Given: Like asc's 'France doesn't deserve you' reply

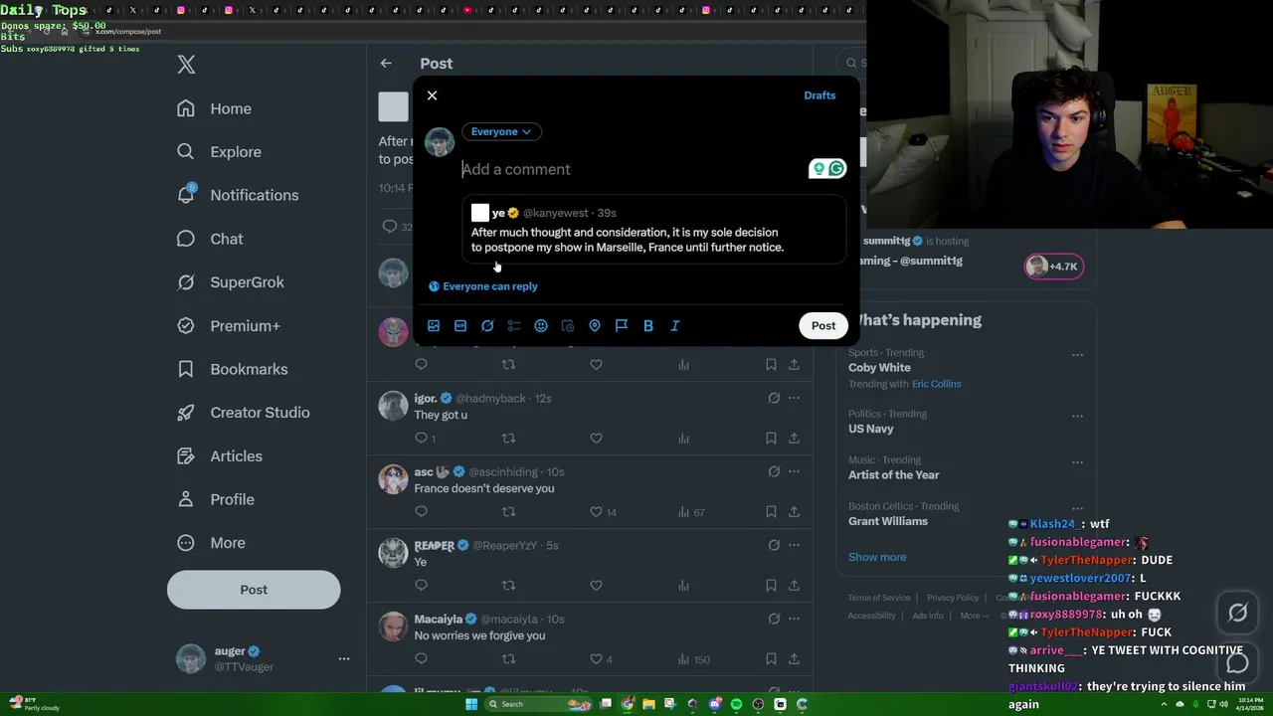Looking at the screenshot, I should coord(596,511).
